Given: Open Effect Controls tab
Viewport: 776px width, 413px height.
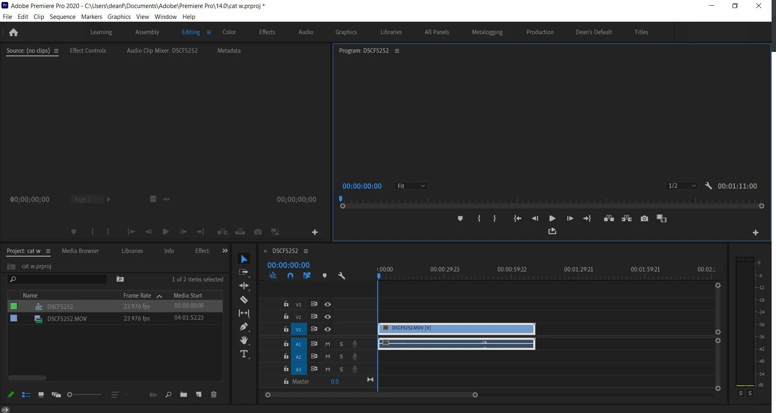Looking at the screenshot, I should pos(88,51).
